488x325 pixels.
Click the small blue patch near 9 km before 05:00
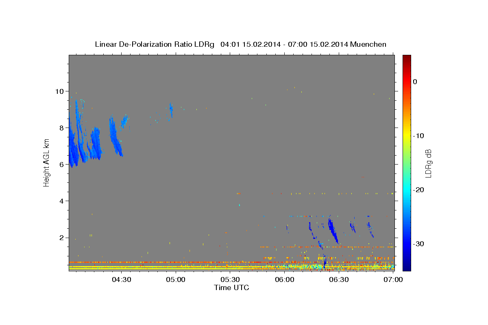[x=171, y=109]
